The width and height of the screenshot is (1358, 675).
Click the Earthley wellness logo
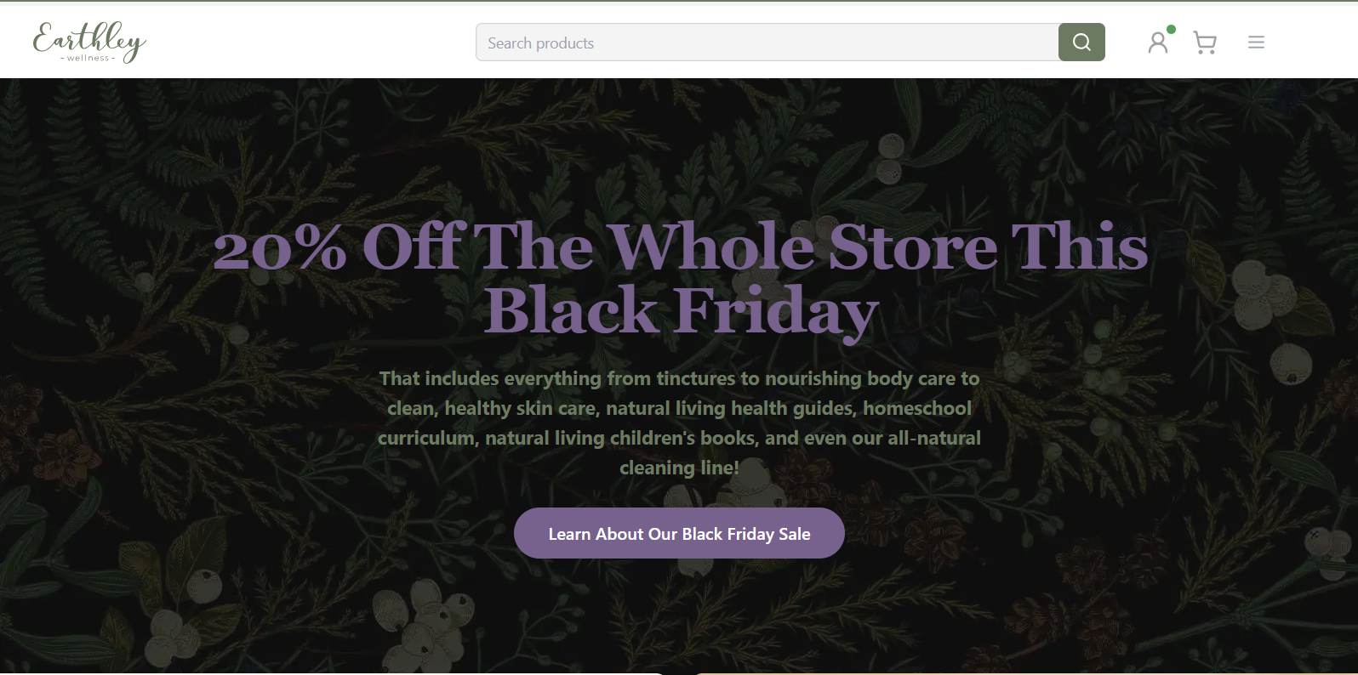pos(89,42)
